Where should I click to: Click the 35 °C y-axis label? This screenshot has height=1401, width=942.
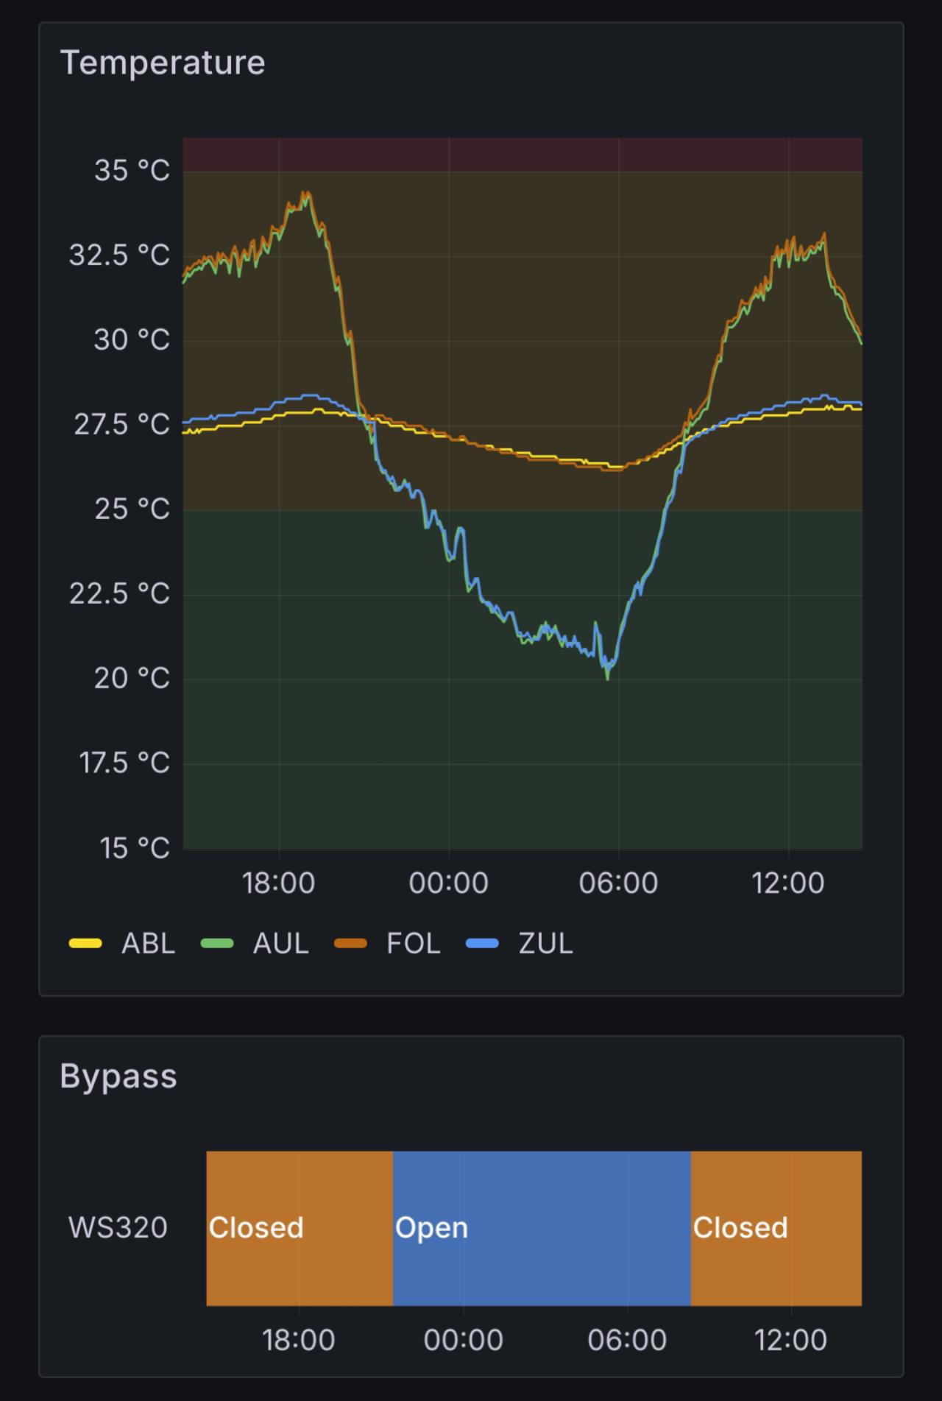pos(132,171)
